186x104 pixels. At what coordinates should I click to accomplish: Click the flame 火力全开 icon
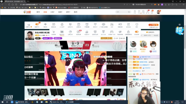coord(62,24)
